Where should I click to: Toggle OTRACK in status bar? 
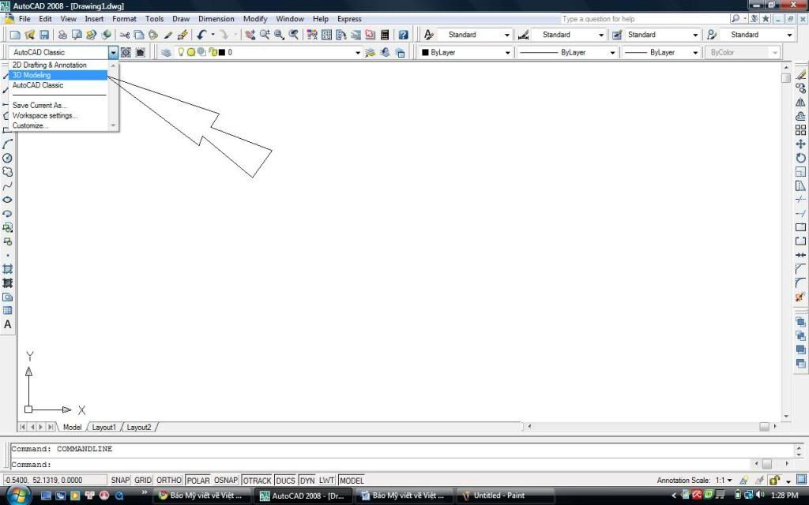point(257,481)
